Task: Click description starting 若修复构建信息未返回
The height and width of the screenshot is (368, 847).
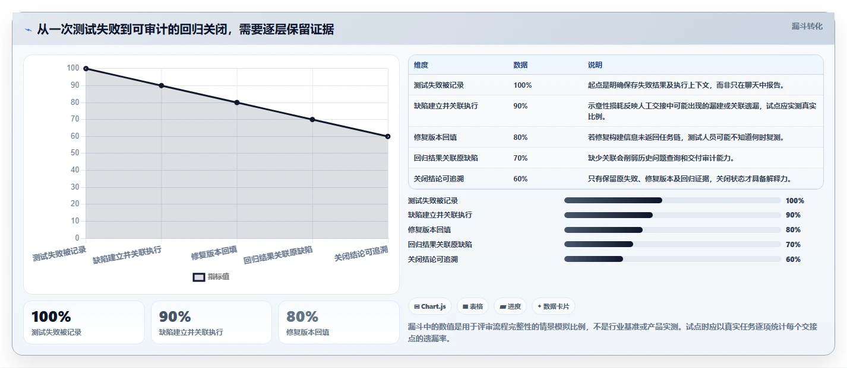Action: point(686,137)
